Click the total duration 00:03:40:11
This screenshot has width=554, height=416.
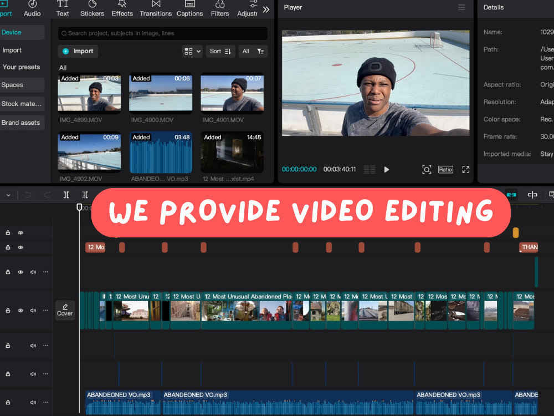click(x=340, y=169)
